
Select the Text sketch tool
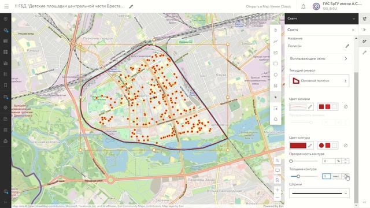point(276,86)
